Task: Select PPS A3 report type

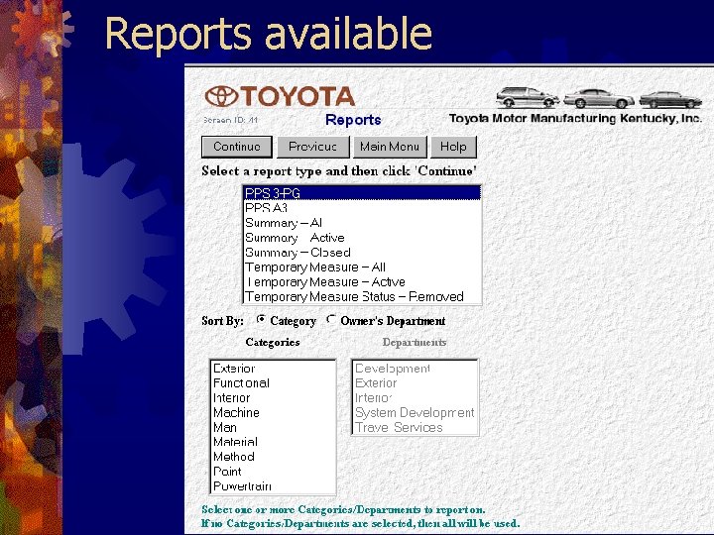Action: tap(362, 208)
